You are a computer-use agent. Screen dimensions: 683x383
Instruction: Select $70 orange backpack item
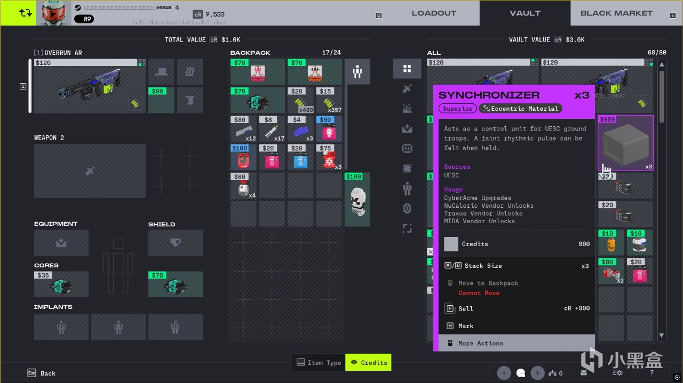[315, 72]
